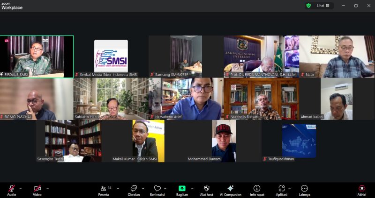The height and width of the screenshot is (198, 375).
Task: Select the FIRDAUS SMSI video tile
Action: (37, 57)
